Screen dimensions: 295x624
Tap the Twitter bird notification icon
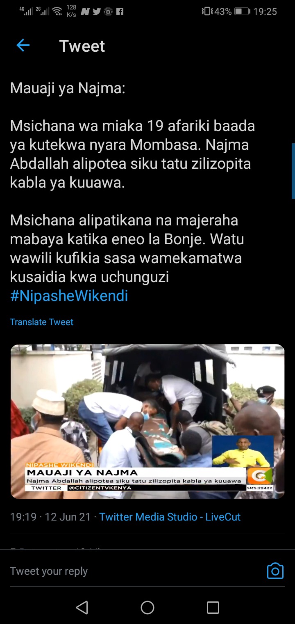[x=97, y=11]
